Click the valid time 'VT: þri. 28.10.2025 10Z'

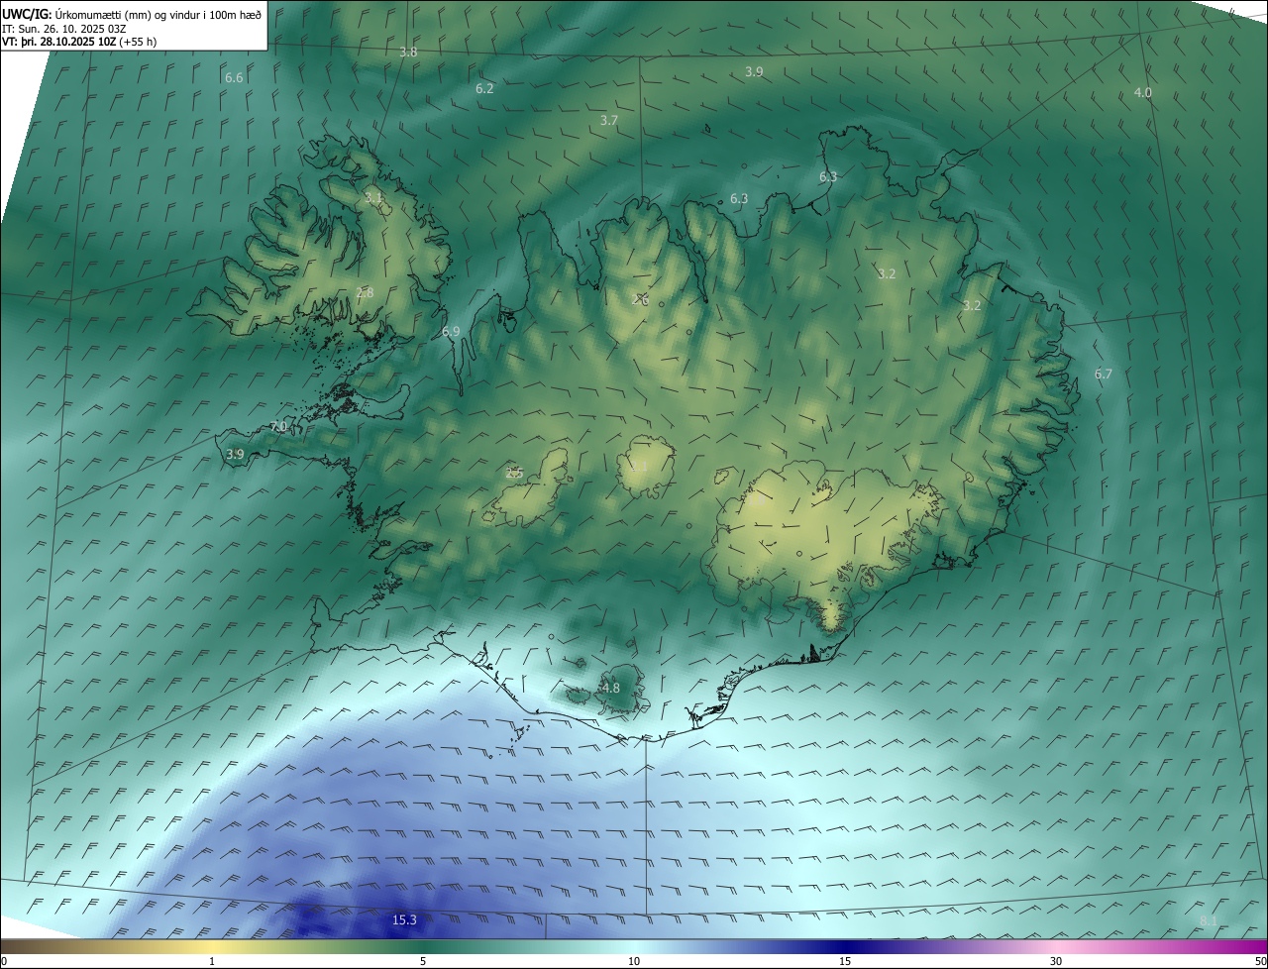point(58,42)
